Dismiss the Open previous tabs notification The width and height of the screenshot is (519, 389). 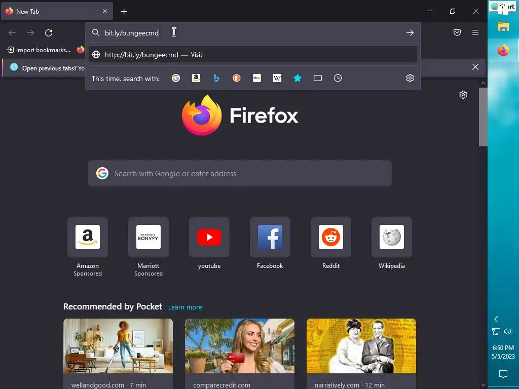click(475, 67)
